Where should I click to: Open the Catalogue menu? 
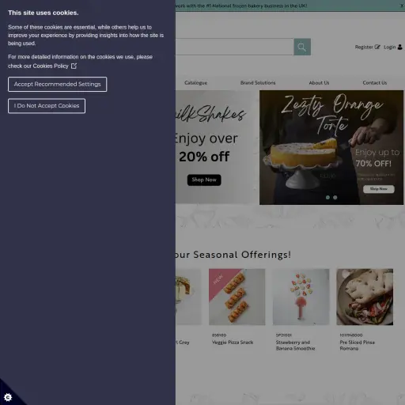pyautogui.click(x=195, y=83)
